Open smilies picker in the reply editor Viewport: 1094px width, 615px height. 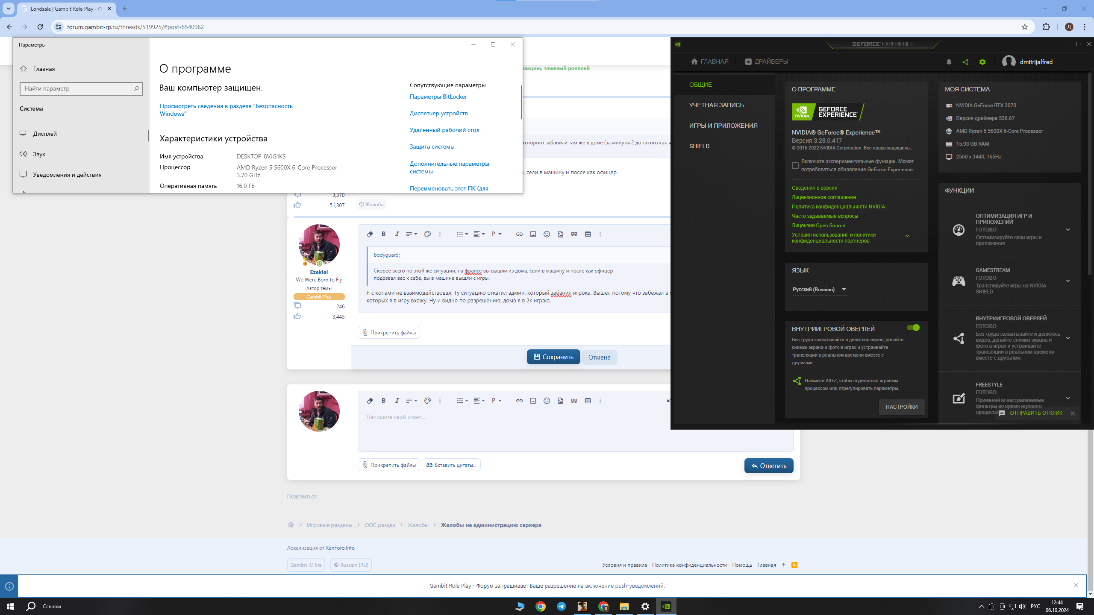pos(547,401)
